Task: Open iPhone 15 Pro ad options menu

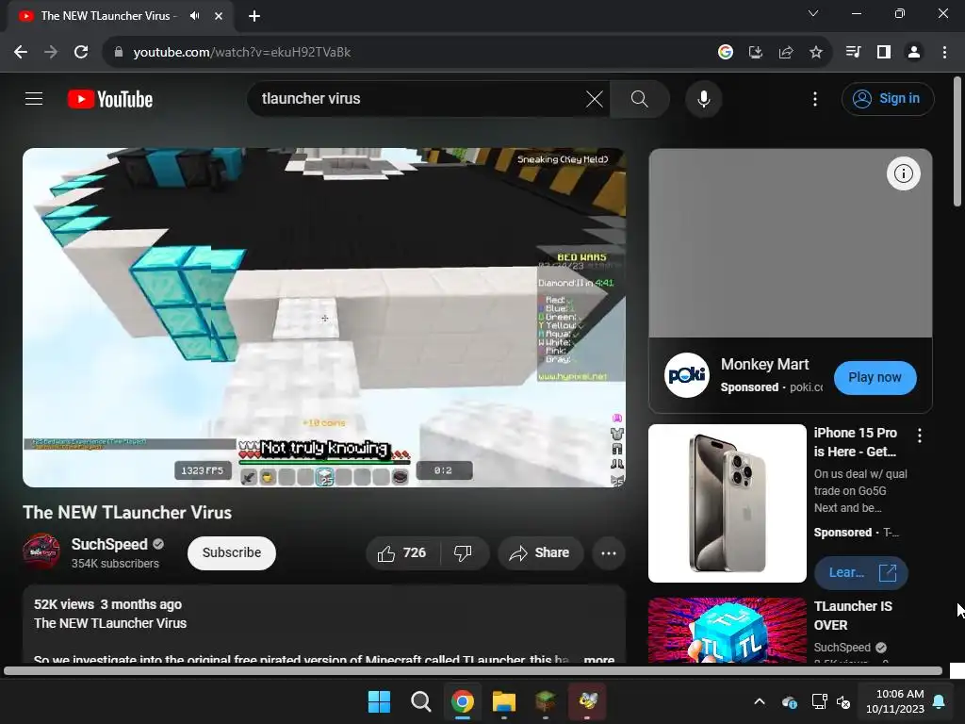Action: [x=920, y=436]
